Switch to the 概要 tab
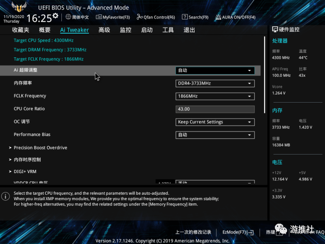 click(x=45, y=30)
